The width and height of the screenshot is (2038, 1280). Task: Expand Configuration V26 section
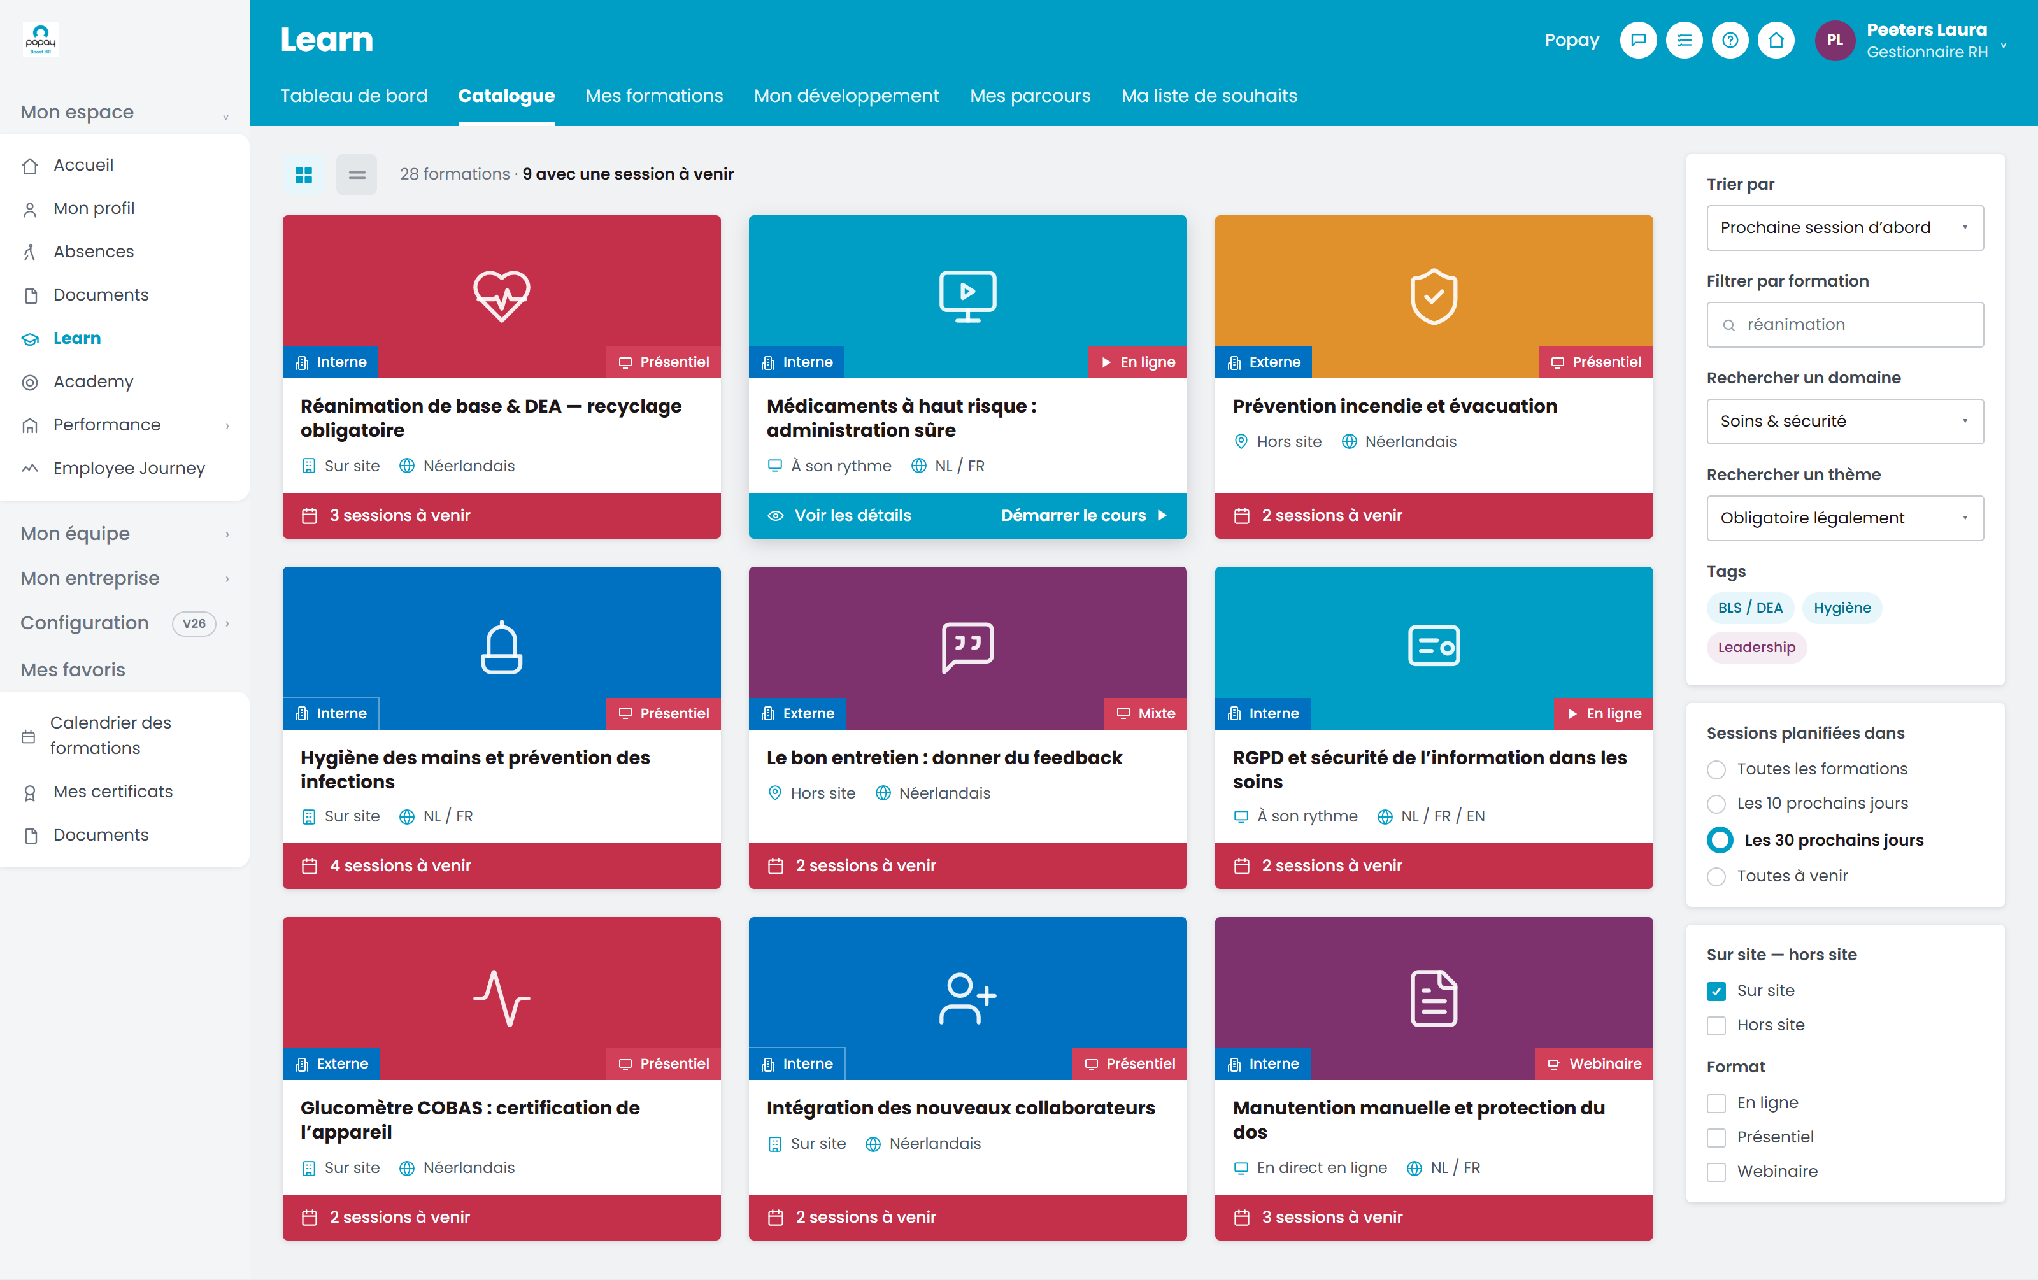pyautogui.click(x=124, y=623)
